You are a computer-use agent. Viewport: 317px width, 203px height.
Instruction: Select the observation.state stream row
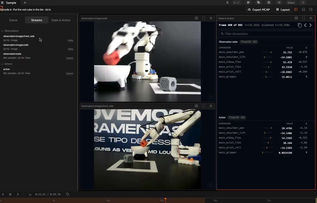click(x=38, y=56)
